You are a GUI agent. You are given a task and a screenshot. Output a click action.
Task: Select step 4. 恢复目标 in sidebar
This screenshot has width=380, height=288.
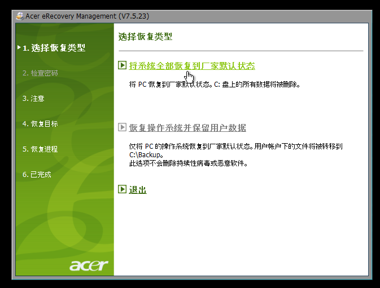coord(40,124)
